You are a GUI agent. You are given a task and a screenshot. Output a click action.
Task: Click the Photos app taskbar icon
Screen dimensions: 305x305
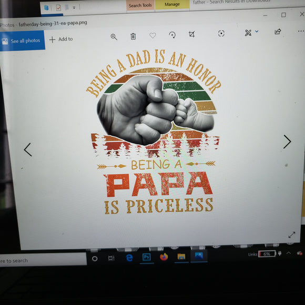pos(199,256)
